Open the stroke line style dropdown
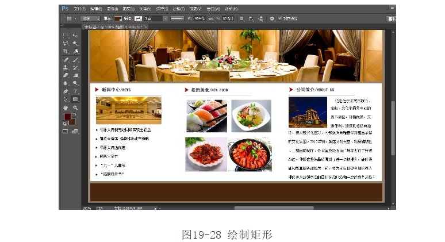The image size is (445, 242). pos(177,18)
